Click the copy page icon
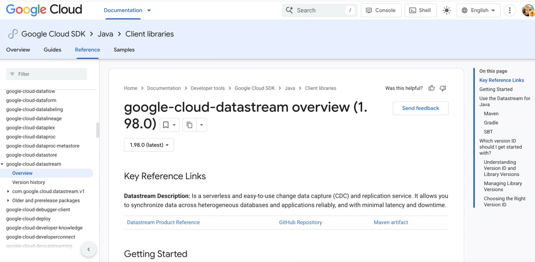 [x=189, y=125]
